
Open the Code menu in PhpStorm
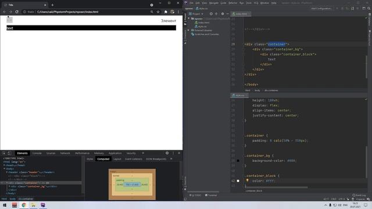223,3
